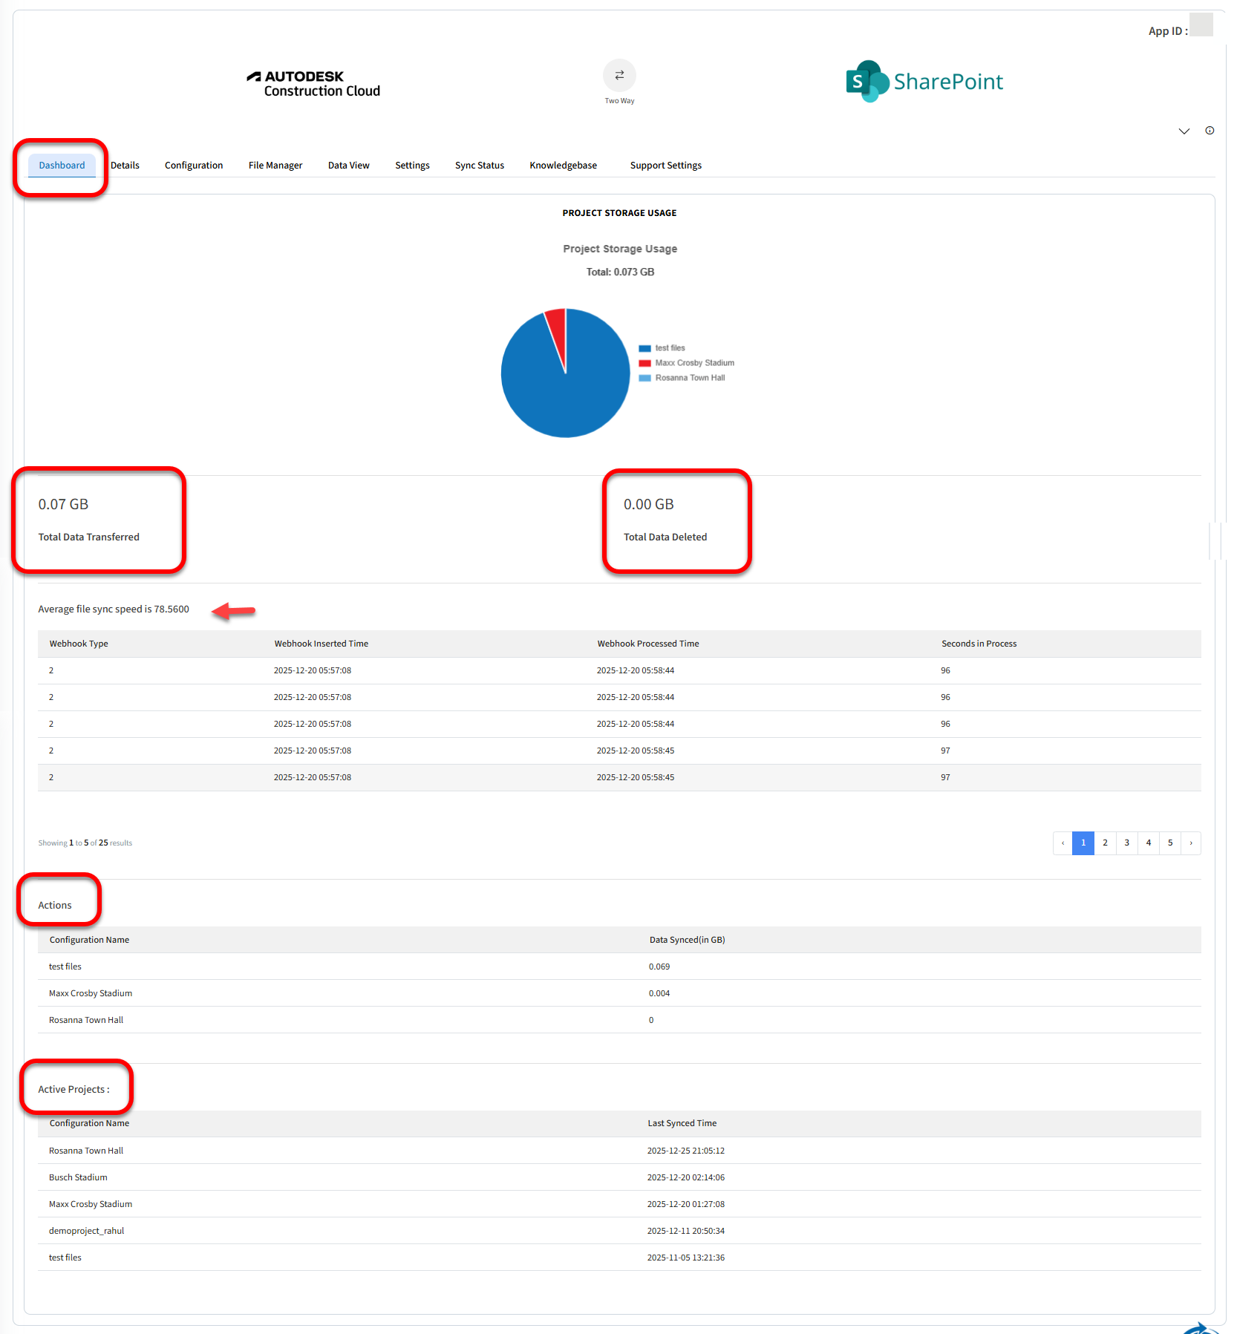Image resolution: width=1237 pixels, height=1334 pixels.
Task: Open the File Manager tab
Action: click(275, 166)
